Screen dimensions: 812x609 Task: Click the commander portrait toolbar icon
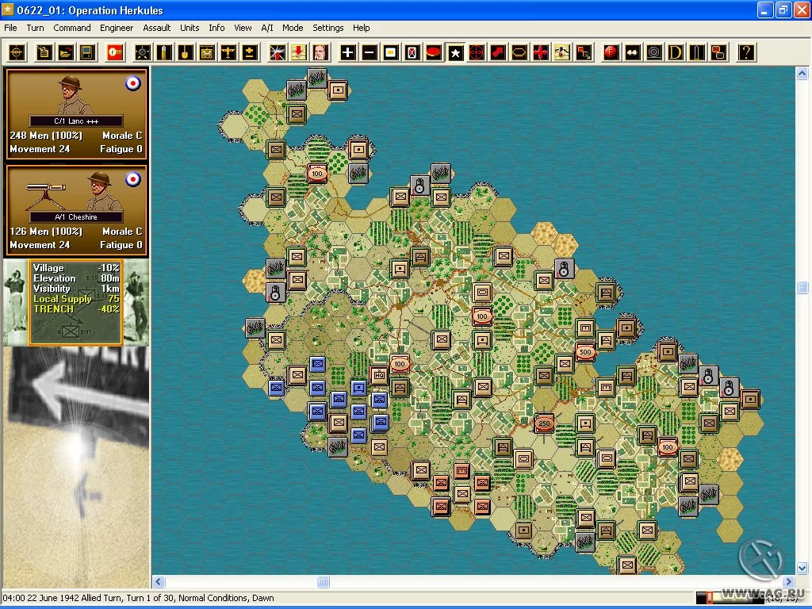pyautogui.click(x=320, y=52)
